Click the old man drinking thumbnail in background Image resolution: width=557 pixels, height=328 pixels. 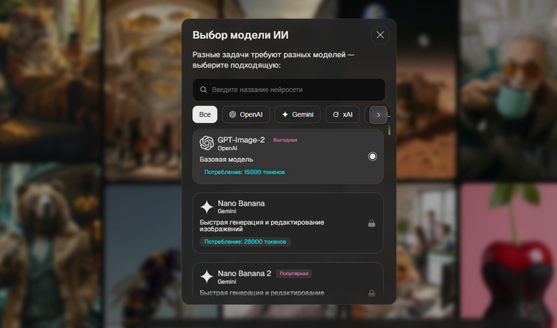click(x=508, y=89)
